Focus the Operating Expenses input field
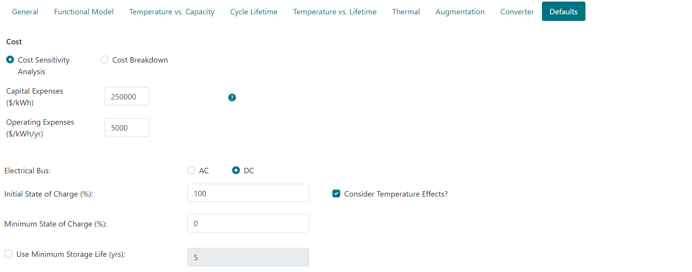This screenshot has width=692, height=272. click(127, 127)
